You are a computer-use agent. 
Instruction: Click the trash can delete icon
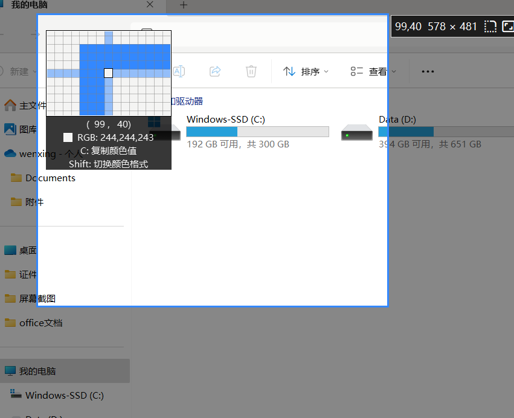click(251, 71)
